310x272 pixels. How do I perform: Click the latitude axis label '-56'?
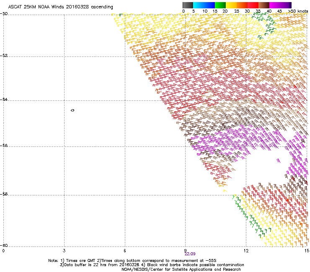pyautogui.click(x=4, y=145)
